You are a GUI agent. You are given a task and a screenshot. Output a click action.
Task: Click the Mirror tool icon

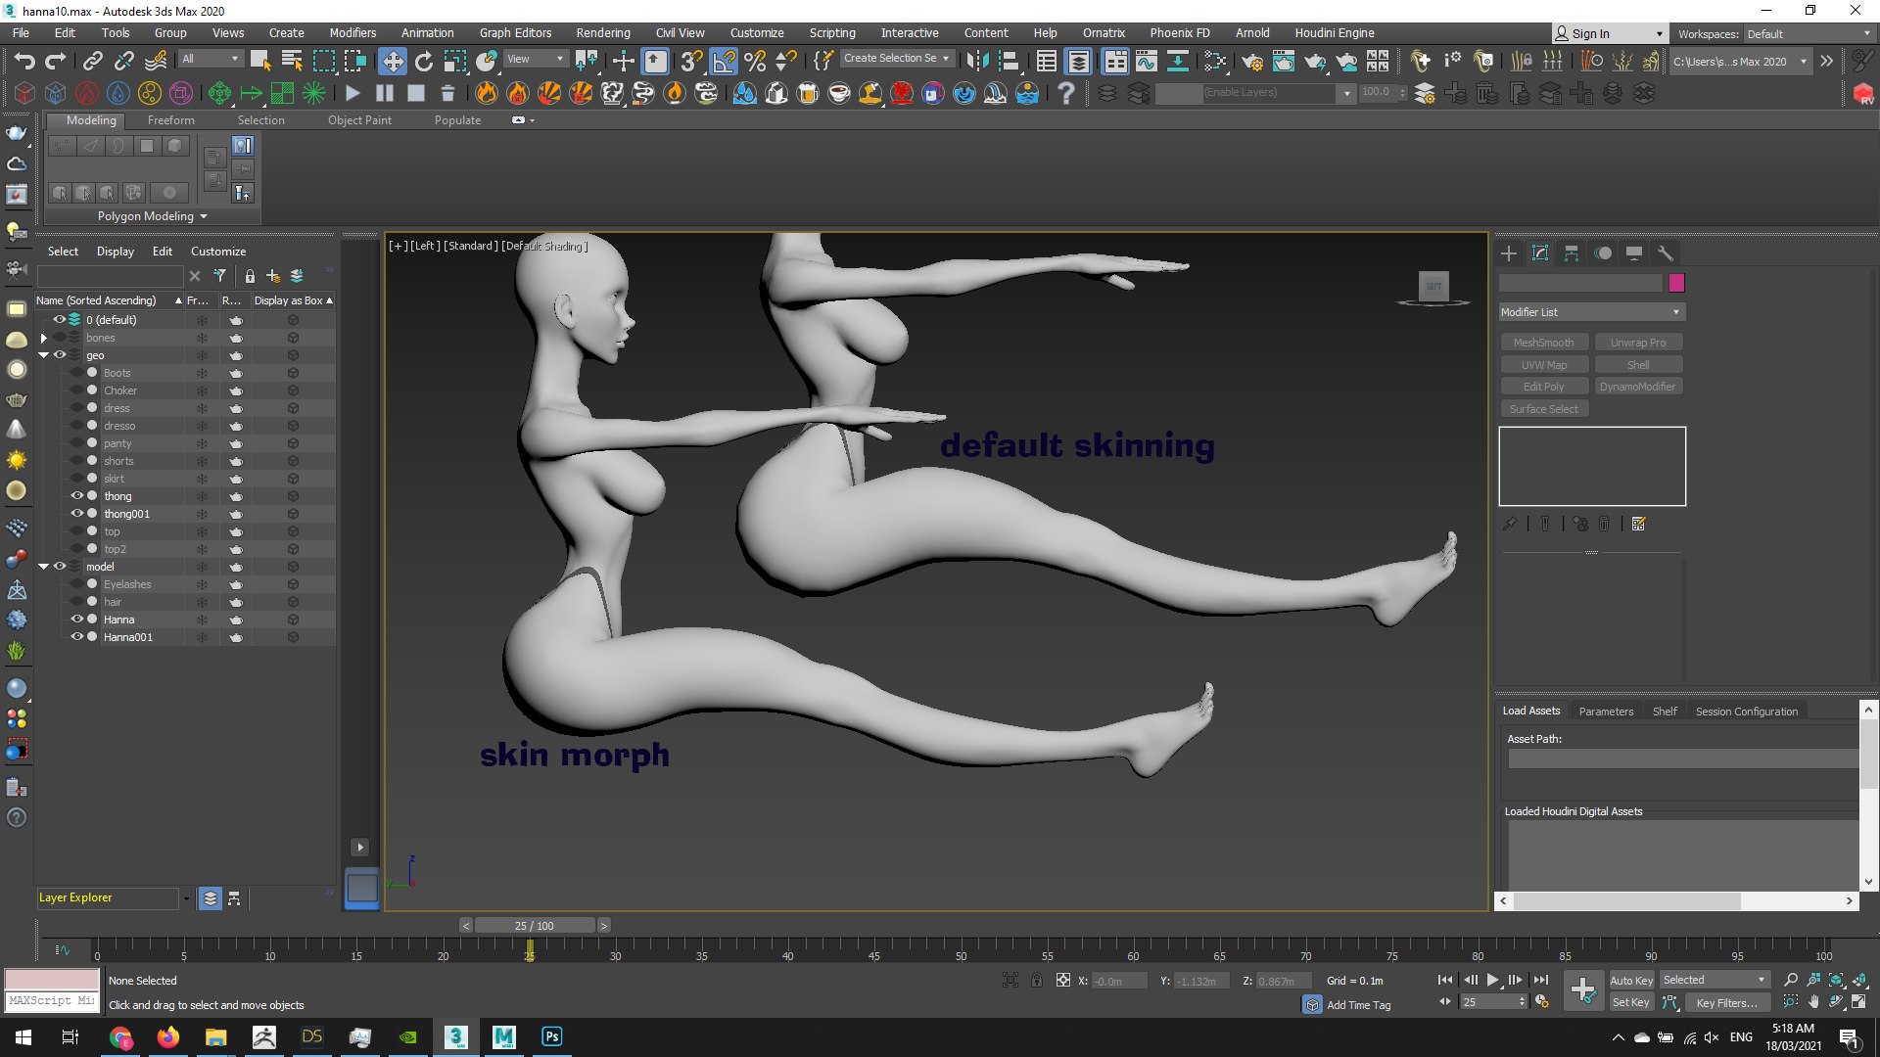click(977, 62)
